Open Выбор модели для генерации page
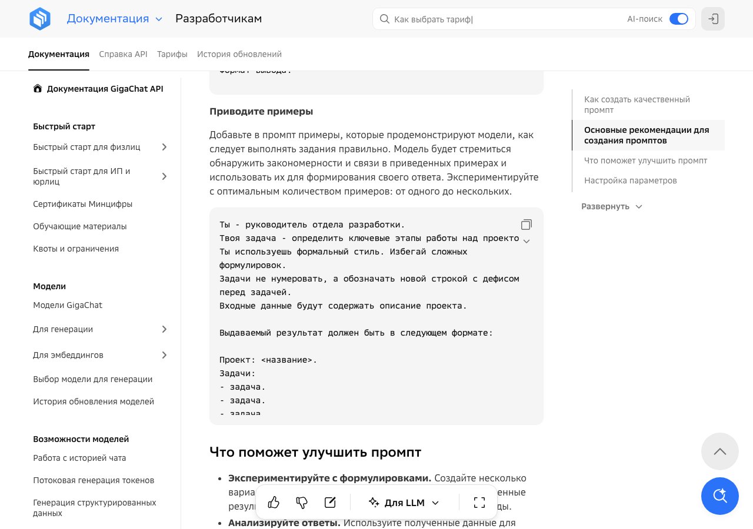753x529 pixels. pyautogui.click(x=93, y=379)
